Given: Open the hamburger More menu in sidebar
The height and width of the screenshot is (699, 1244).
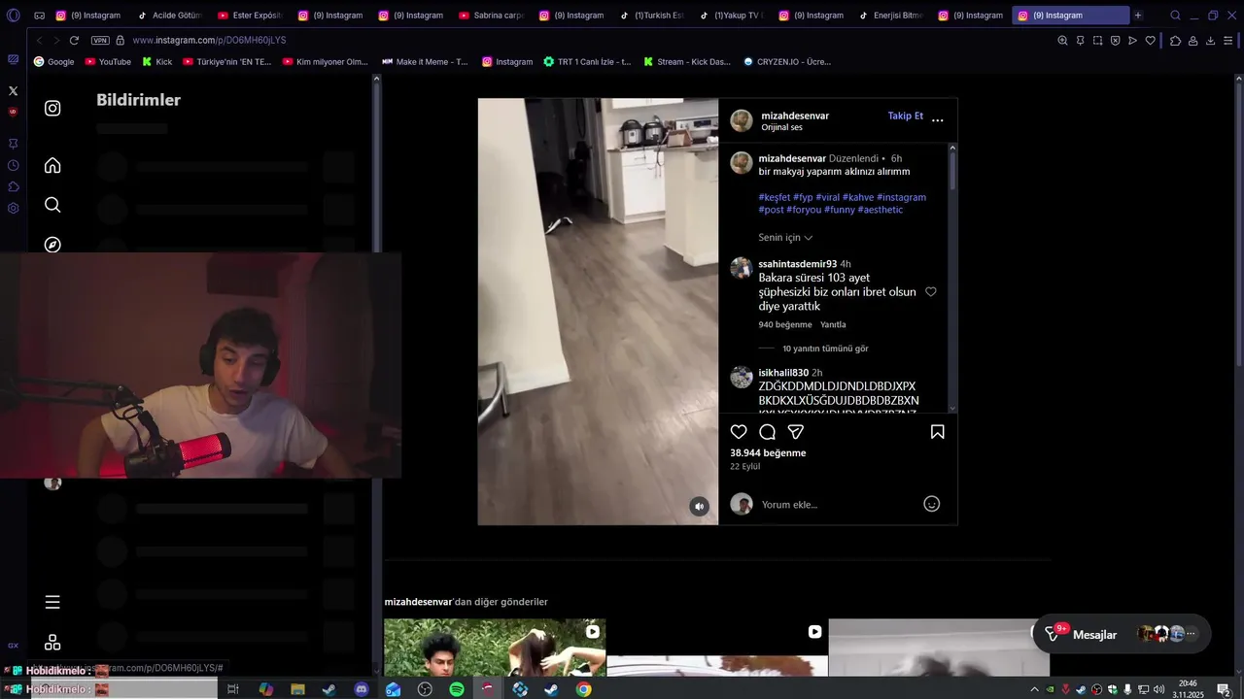Looking at the screenshot, I should click(x=52, y=602).
